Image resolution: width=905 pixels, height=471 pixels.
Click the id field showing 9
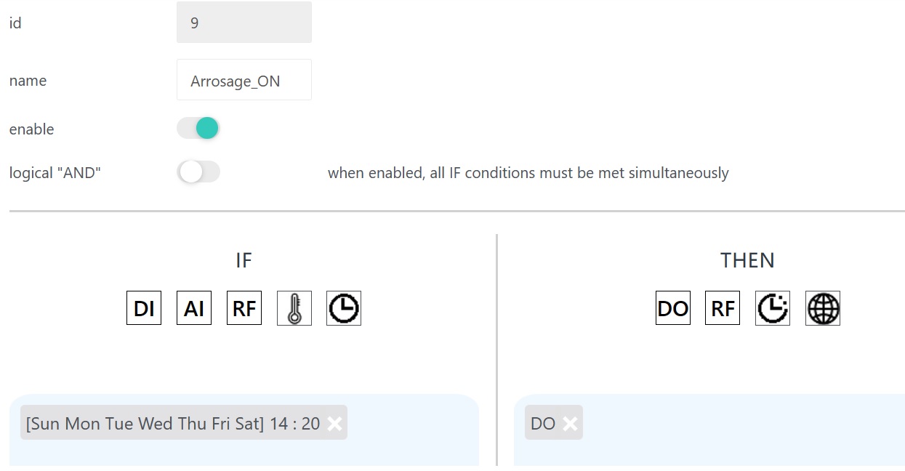click(244, 23)
